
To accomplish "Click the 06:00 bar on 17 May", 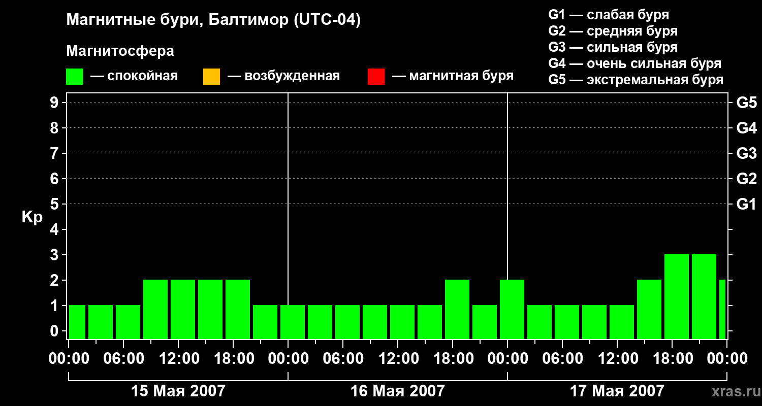I will (x=567, y=322).
